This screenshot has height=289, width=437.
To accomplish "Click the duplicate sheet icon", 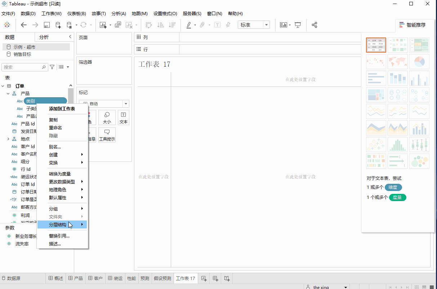I will 118,25.
